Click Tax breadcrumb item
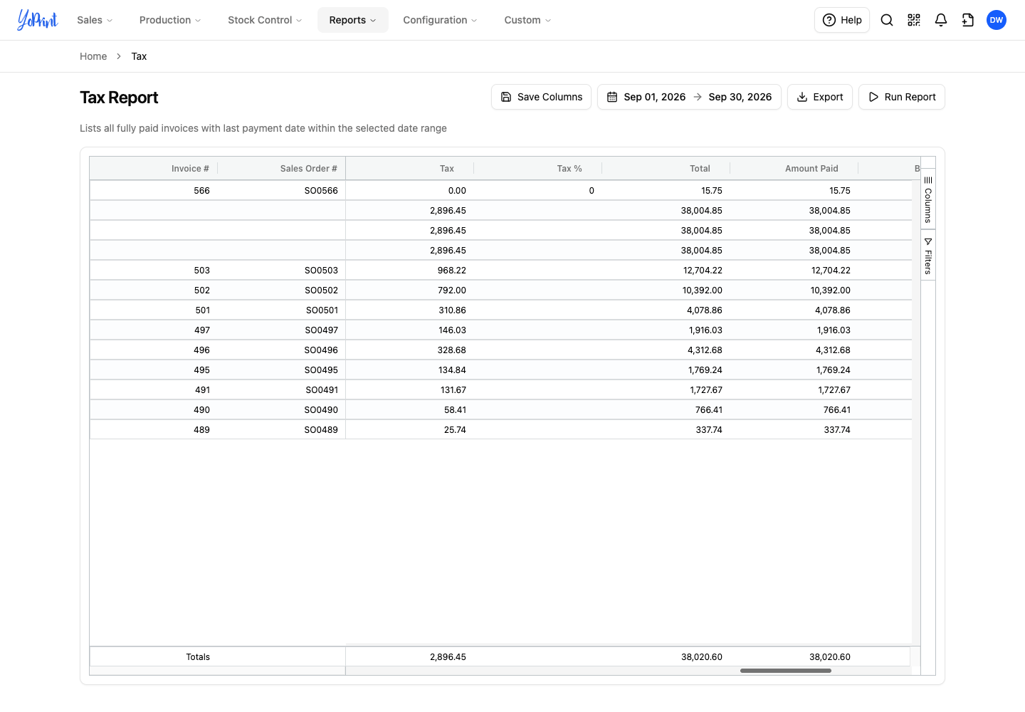1025x712 pixels. pos(139,56)
